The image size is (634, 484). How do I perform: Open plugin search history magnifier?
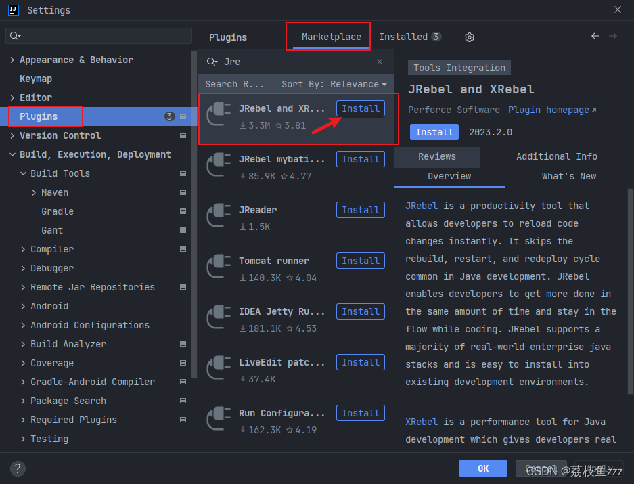pos(212,62)
